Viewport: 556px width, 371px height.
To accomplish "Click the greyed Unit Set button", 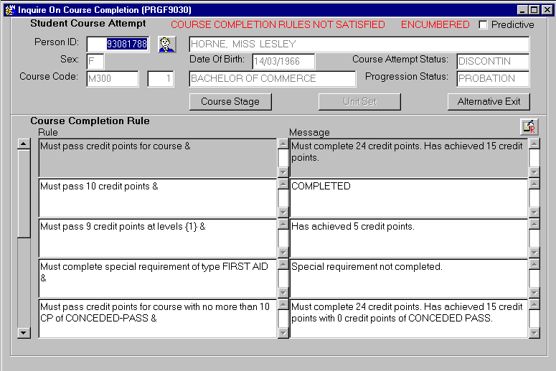I will tap(359, 102).
